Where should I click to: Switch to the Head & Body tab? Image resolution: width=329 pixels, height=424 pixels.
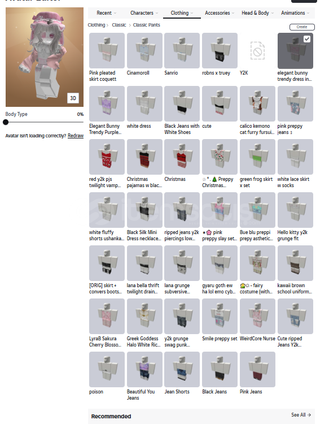pos(257,13)
